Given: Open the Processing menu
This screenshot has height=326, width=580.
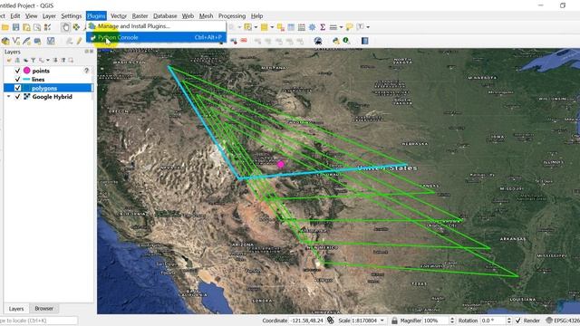Looking at the screenshot, I should click(x=232, y=16).
